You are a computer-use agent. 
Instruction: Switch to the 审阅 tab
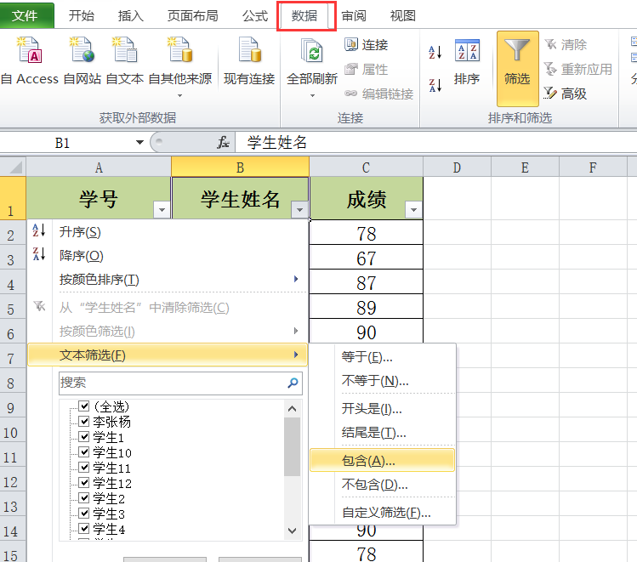(x=354, y=16)
